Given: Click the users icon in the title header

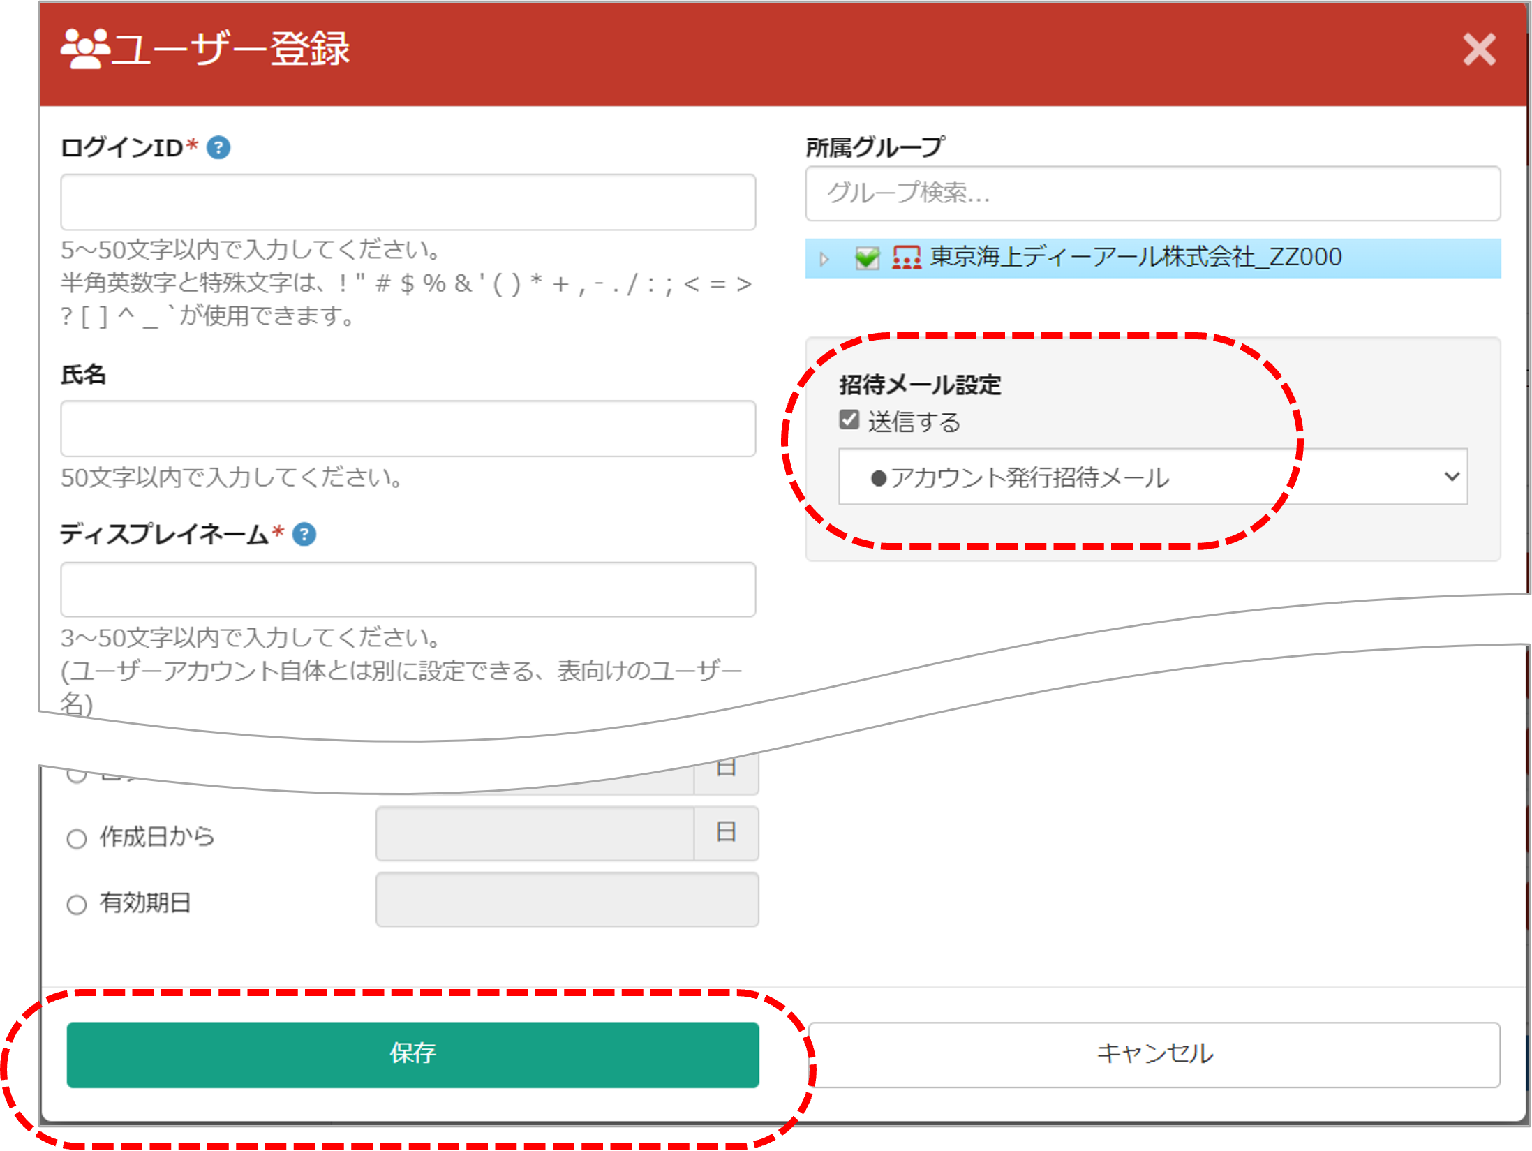Looking at the screenshot, I should pyautogui.click(x=85, y=49).
